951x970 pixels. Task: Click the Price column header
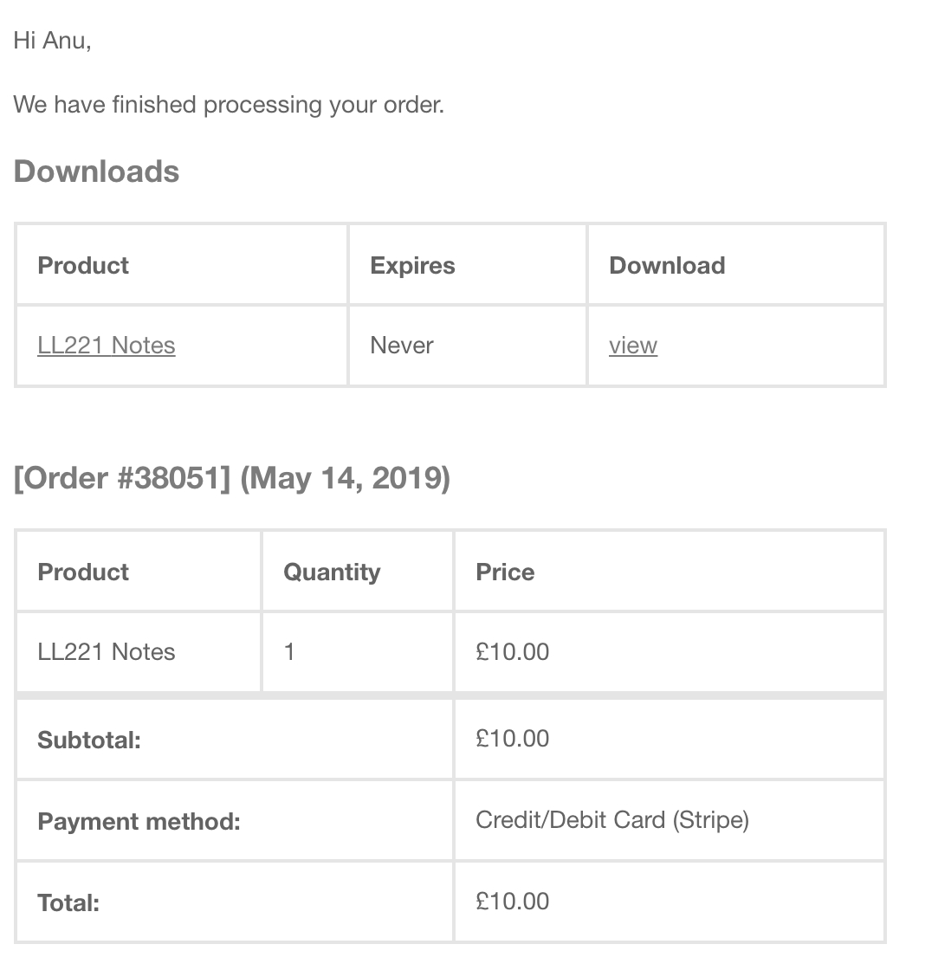coord(505,572)
